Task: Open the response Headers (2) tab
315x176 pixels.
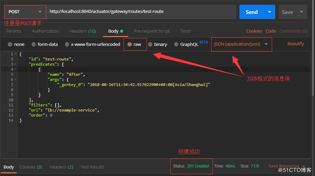Action: (61, 167)
